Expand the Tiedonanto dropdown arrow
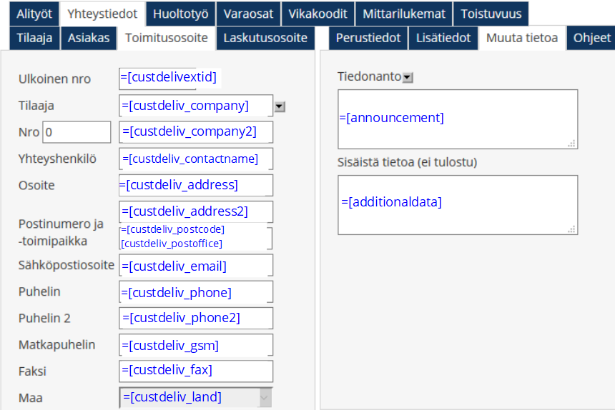Screen dimensions: 615x410 [408, 77]
